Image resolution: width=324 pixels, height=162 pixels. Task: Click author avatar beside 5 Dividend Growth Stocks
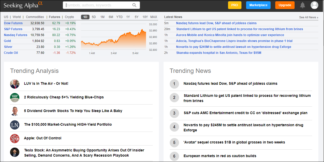[x=15, y=111]
